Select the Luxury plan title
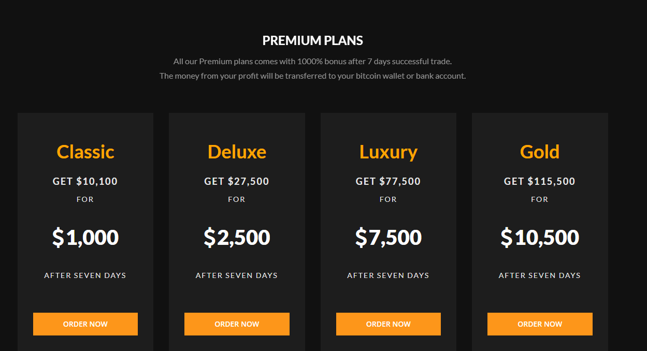Image resolution: width=647 pixels, height=351 pixels. click(389, 152)
